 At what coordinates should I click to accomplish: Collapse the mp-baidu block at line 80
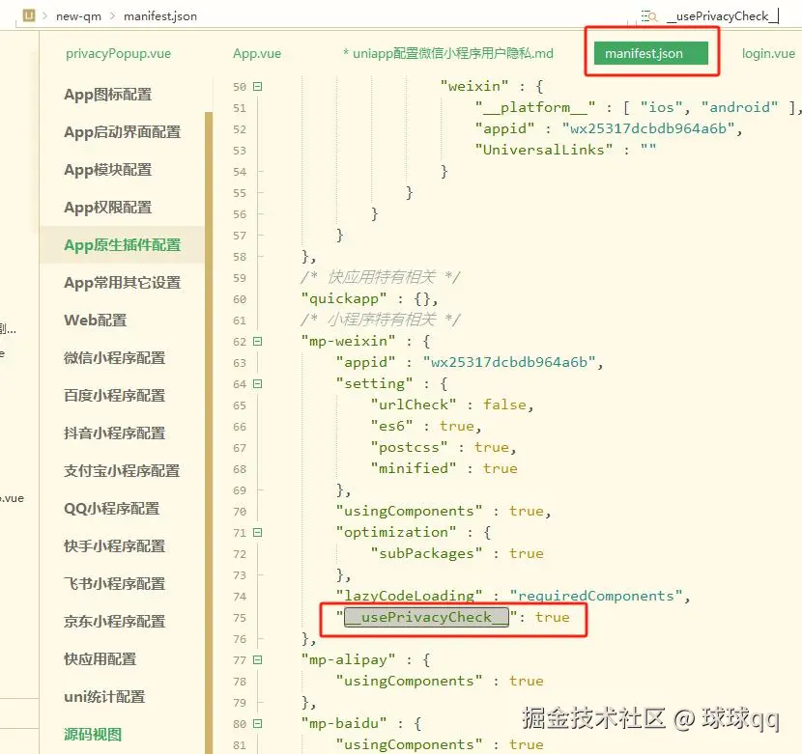258,723
